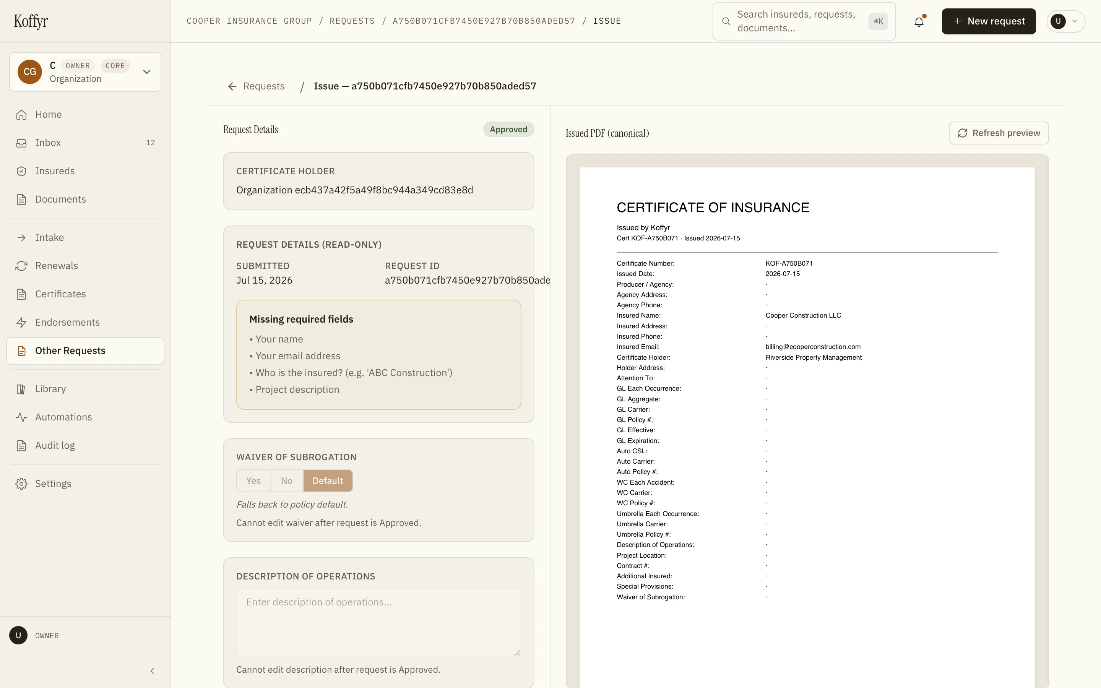The width and height of the screenshot is (1101, 688).
Task: Click the search magnifier icon
Action: pos(726,21)
